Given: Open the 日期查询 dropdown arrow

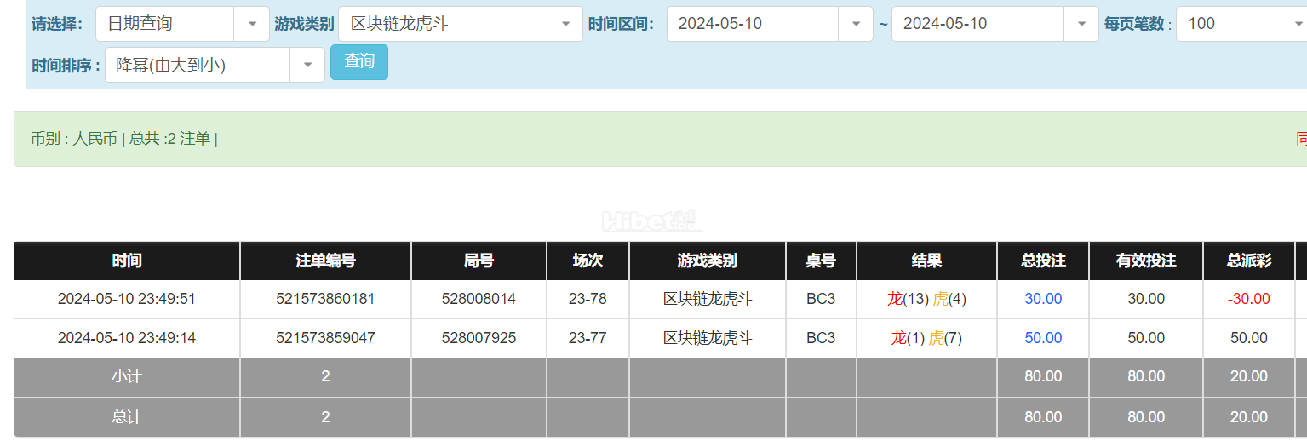Looking at the screenshot, I should pos(252,24).
